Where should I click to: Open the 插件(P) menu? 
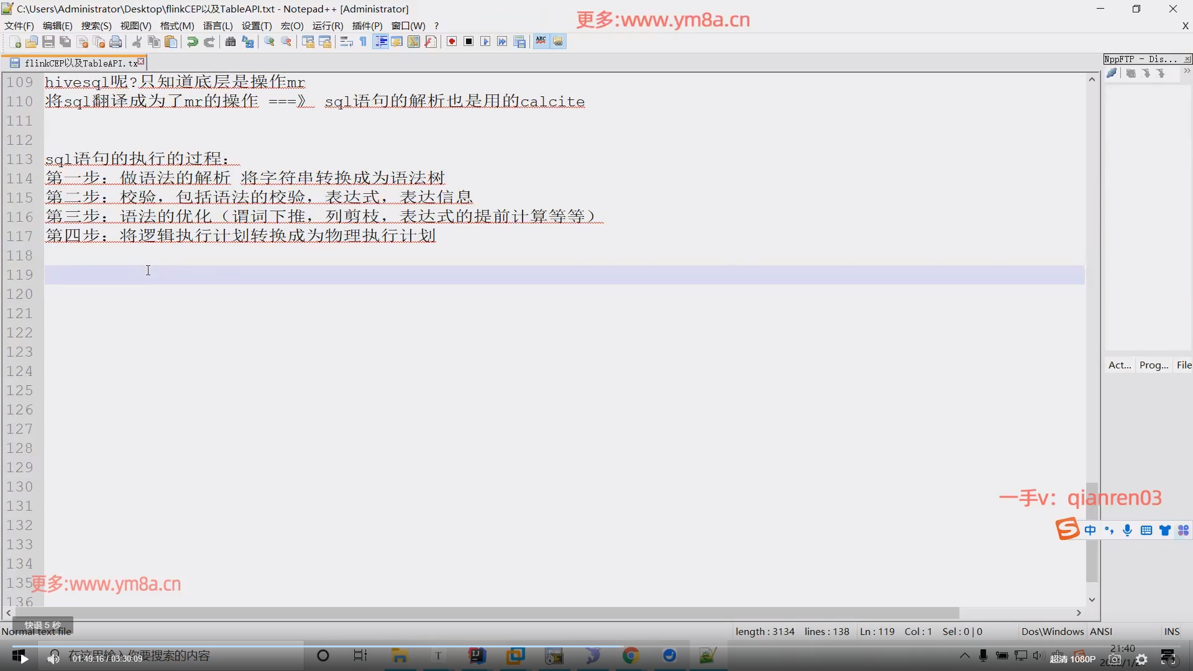[367, 25]
